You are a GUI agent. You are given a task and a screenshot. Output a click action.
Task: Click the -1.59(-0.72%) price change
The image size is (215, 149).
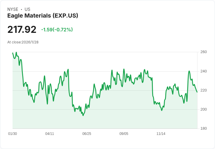click(57, 30)
